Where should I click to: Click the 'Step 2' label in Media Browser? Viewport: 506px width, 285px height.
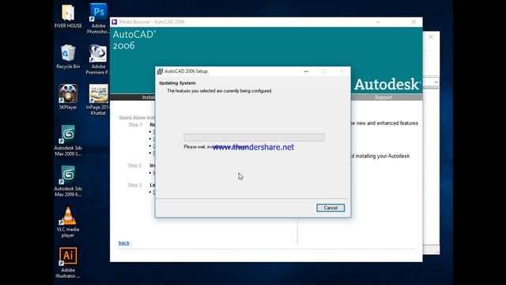(x=135, y=165)
